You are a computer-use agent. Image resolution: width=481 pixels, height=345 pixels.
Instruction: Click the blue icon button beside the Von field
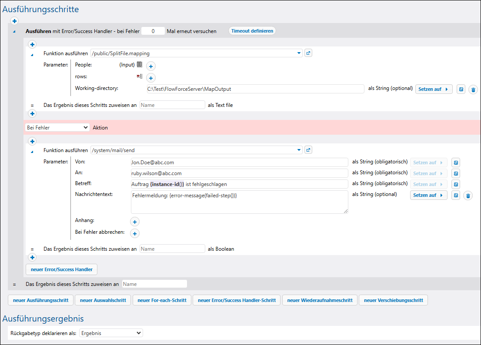[456, 163]
